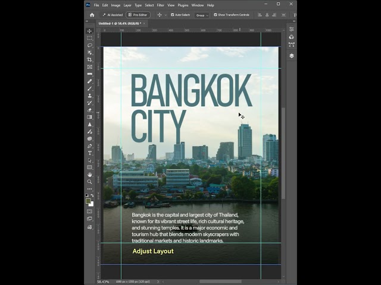Viewport: 381px width, 285px height.
Task: Switch to the Untitled-1 document tab
Action: pos(120,24)
